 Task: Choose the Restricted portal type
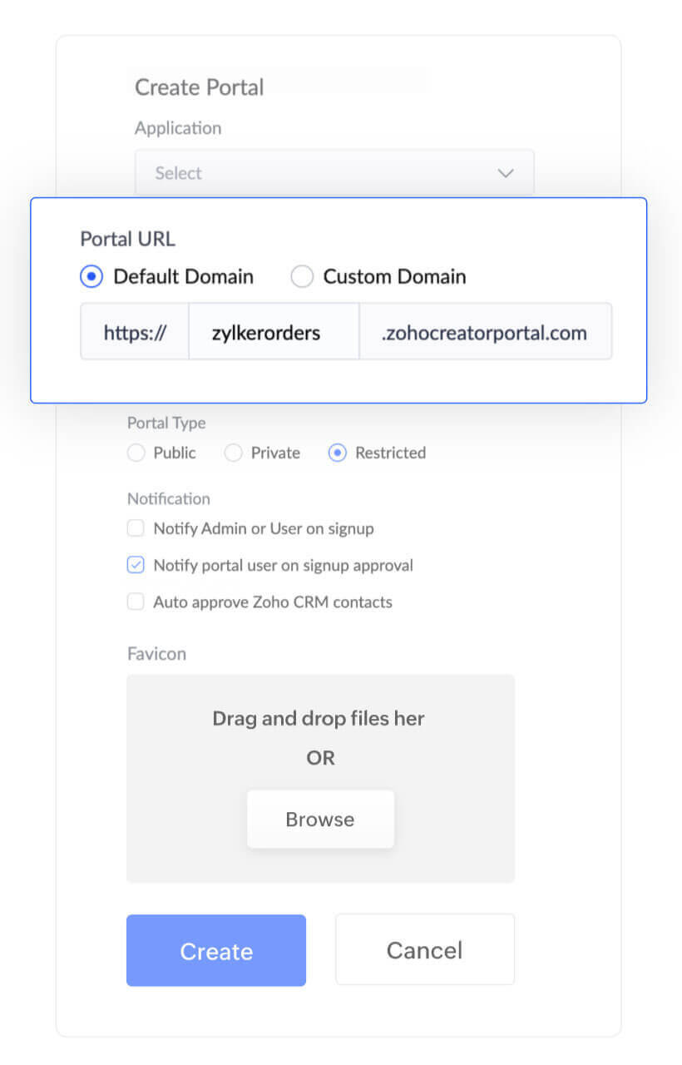tap(338, 453)
